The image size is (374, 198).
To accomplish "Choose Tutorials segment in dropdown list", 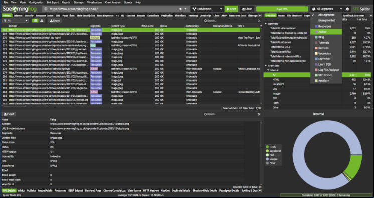I will (x=326, y=43).
